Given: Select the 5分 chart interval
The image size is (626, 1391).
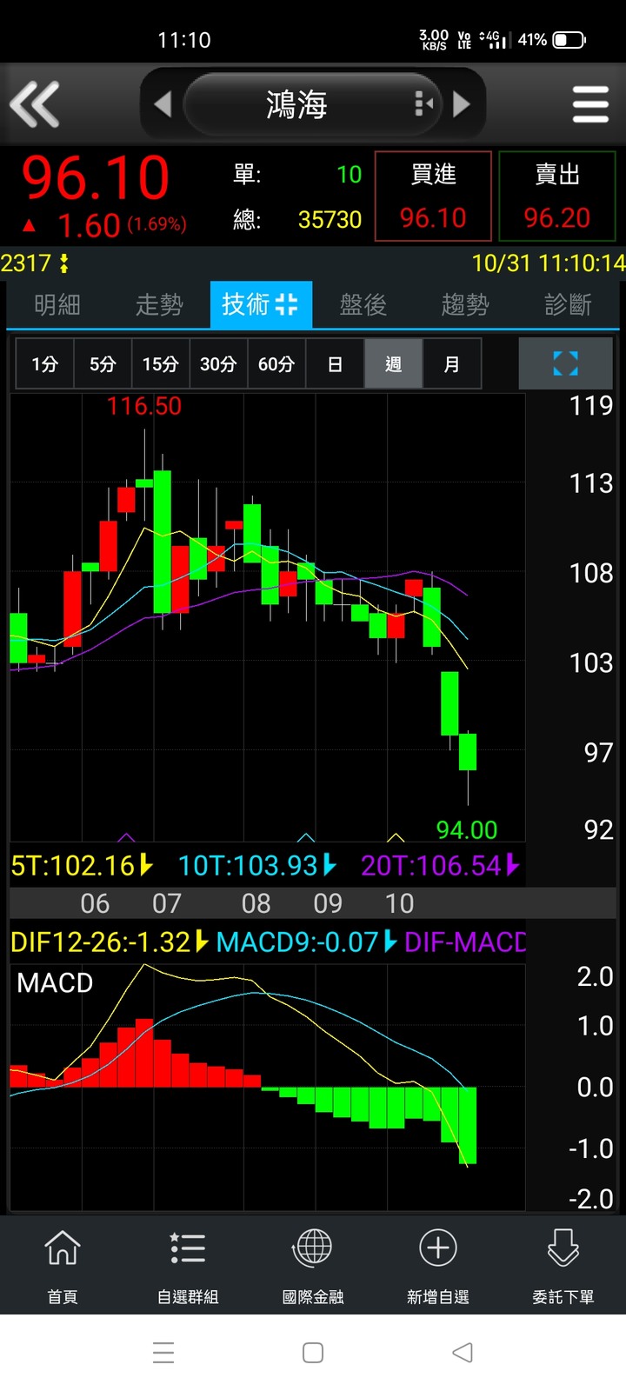Looking at the screenshot, I should 103,363.
